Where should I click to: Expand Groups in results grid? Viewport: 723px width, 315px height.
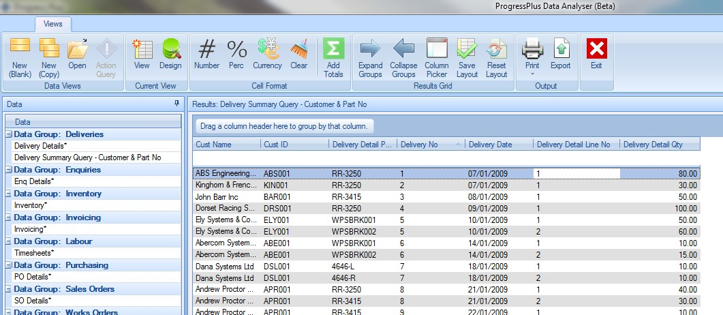[x=370, y=57]
